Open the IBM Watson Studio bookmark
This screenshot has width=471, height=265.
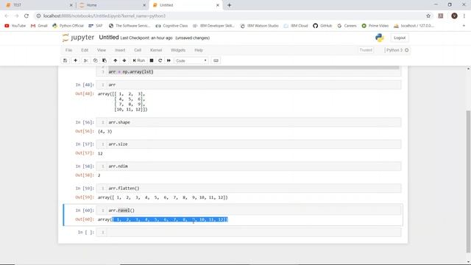click(260, 26)
